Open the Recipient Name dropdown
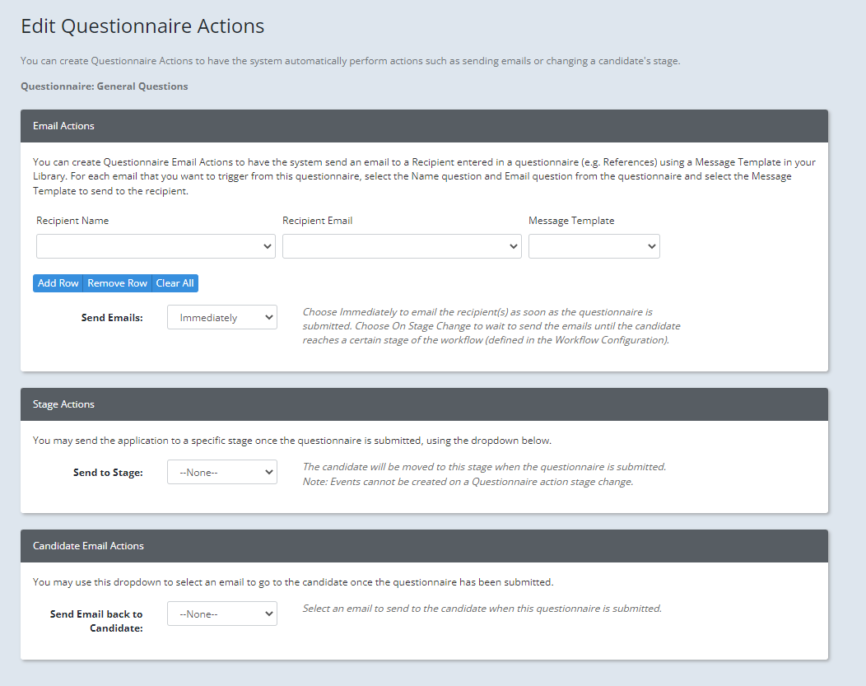The image size is (866, 686). [x=156, y=245]
